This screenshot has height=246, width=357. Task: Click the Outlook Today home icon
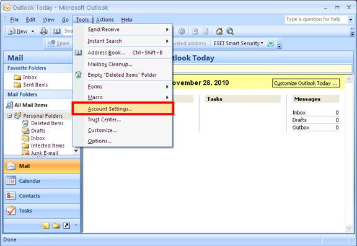pos(219,31)
